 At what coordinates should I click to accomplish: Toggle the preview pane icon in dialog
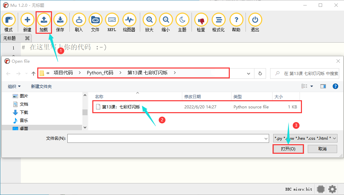click(323, 86)
